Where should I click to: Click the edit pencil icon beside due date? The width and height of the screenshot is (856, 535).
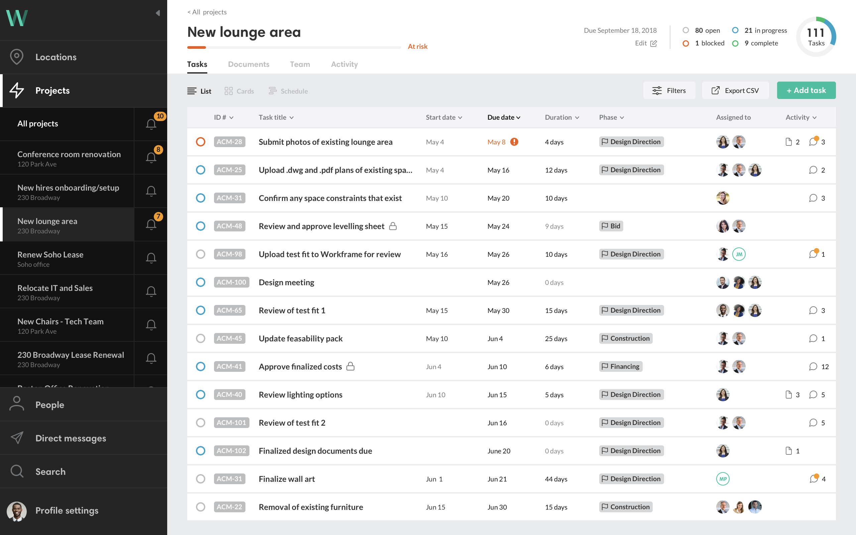click(x=654, y=43)
